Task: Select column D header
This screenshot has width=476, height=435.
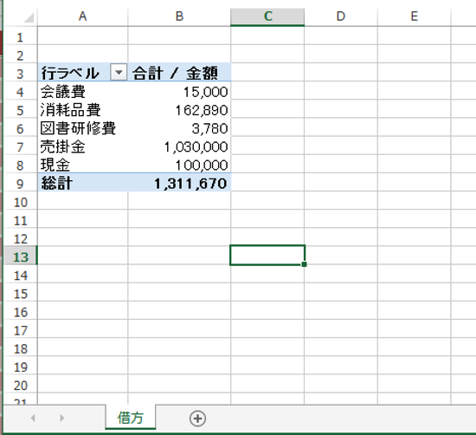Action: pos(341,16)
